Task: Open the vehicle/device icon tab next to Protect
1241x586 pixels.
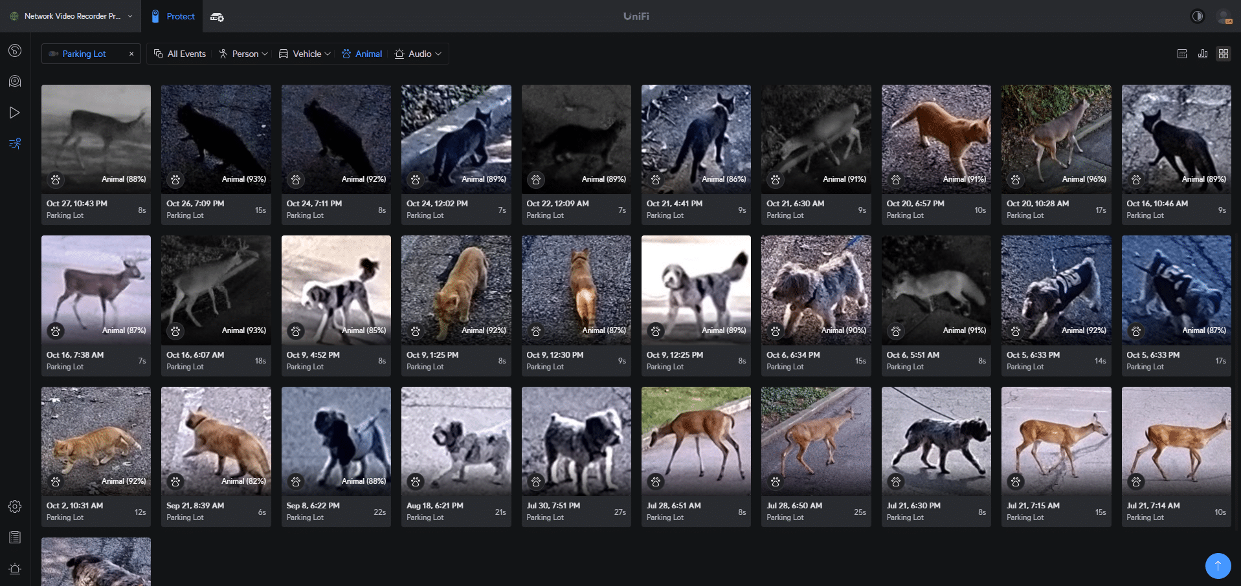Action: (x=217, y=17)
